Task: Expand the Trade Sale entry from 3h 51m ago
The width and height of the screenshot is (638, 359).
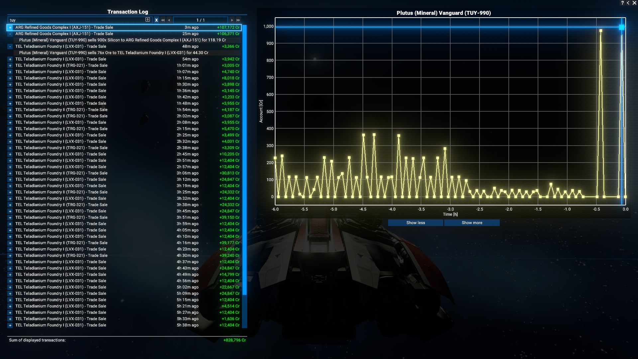Action: coord(10,217)
